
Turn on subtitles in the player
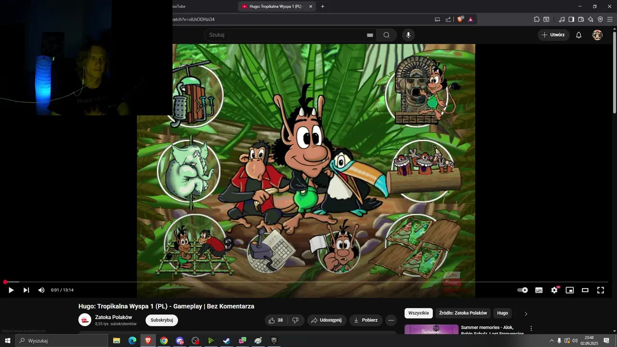tap(539, 290)
